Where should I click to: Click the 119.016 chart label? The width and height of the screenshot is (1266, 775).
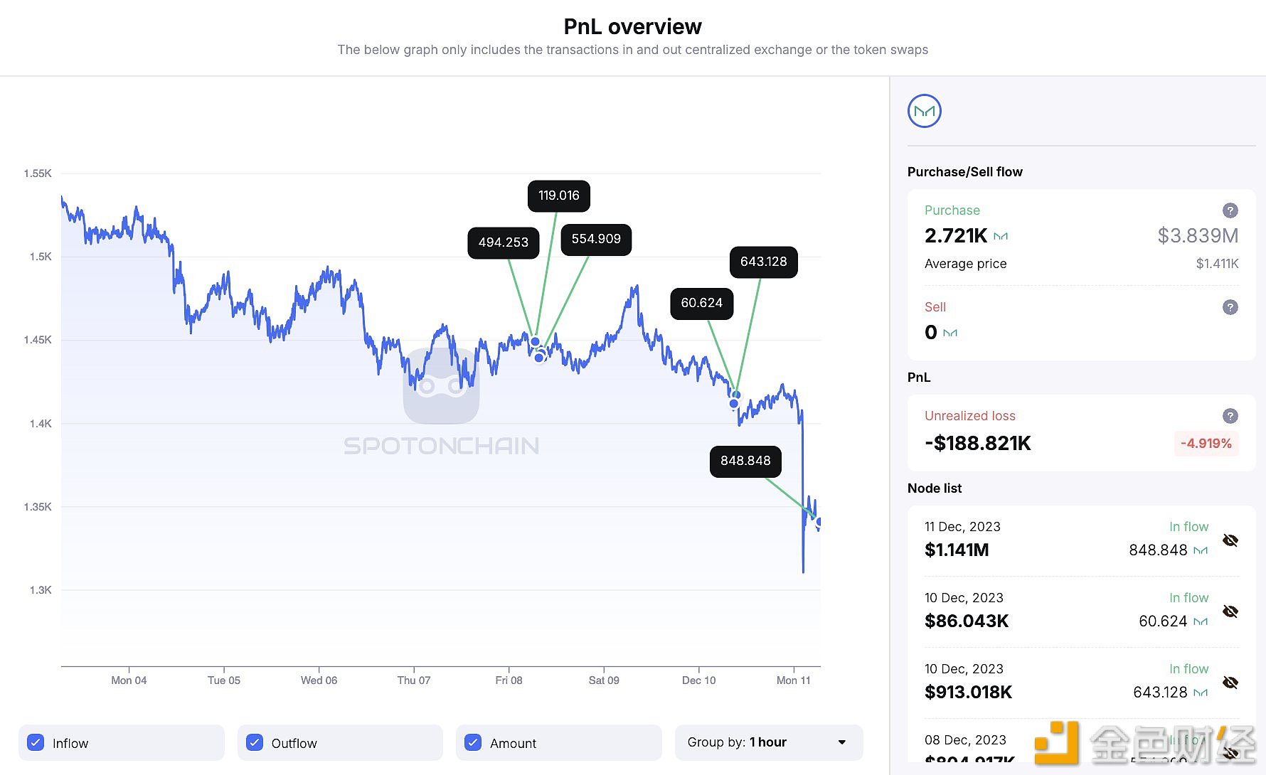(559, 196)
